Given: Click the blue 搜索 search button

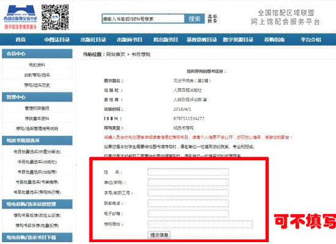Looking at the screenshot, I should [x=195, y=19].
